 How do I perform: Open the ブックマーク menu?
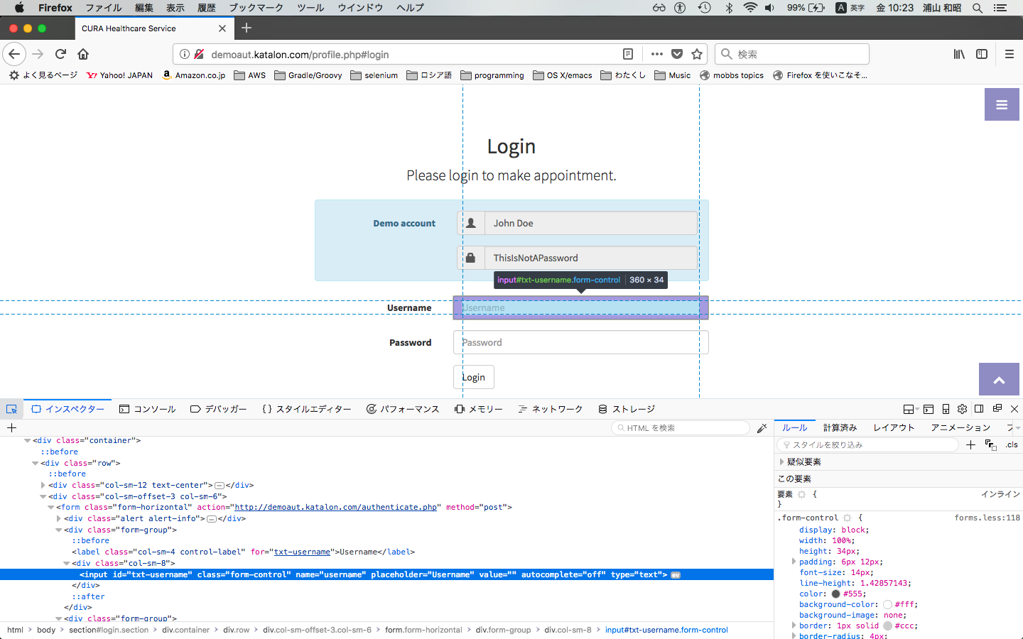[256, 8]
